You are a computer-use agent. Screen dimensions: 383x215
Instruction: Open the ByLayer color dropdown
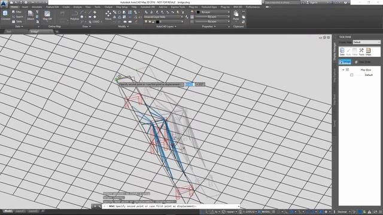coord(213,12)
